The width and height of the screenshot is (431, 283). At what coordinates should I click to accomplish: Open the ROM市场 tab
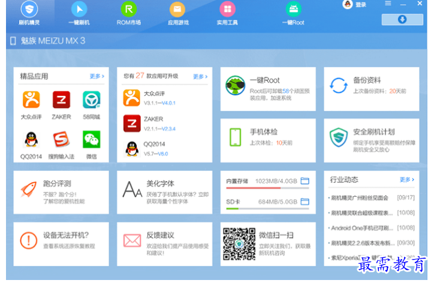coord(129,13)
